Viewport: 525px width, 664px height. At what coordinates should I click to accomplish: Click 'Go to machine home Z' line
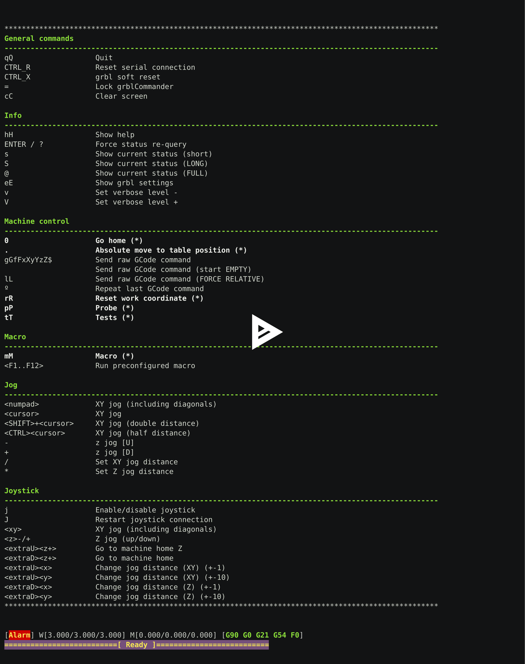139,549
